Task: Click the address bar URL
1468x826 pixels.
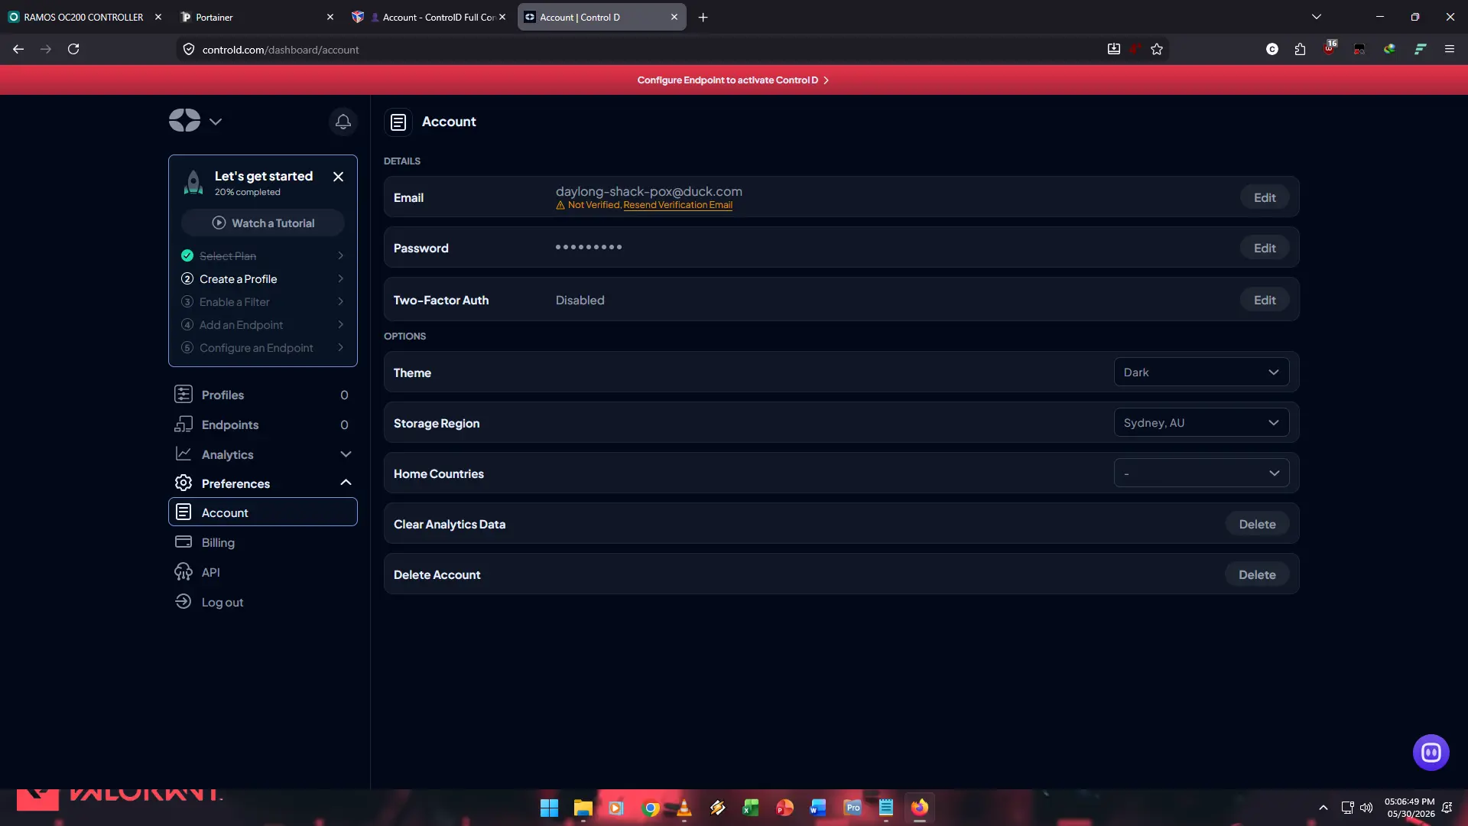Action: pos(281,50)
